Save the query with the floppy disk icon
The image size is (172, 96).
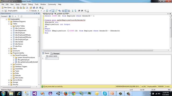pyautogui.click(x=34, y=7)
